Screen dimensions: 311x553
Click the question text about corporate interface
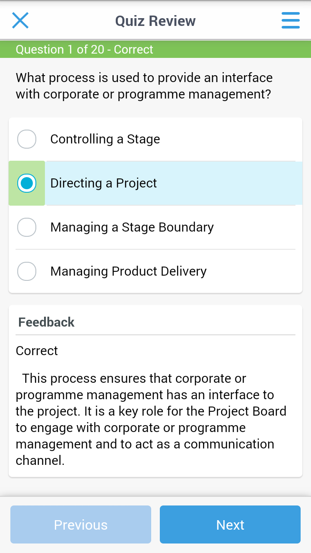coord(144,86)
